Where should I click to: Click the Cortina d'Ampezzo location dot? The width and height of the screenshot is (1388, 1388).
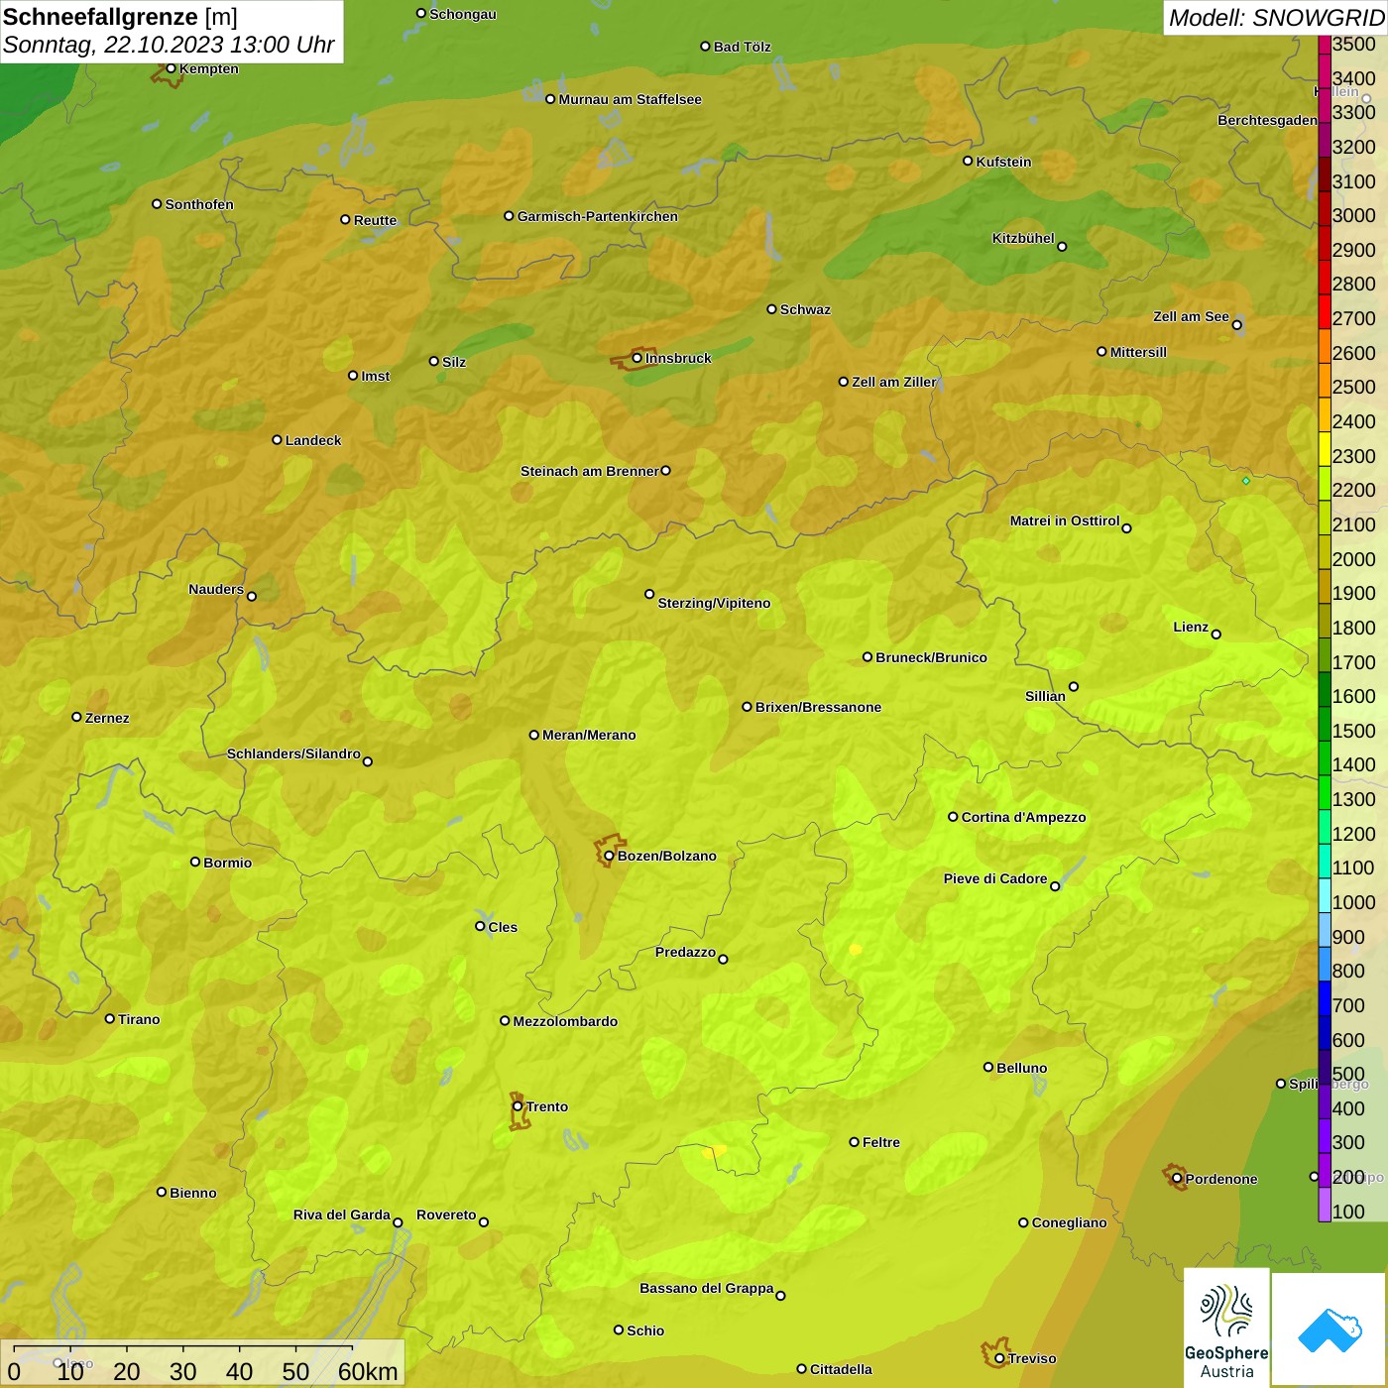click(x=953, y=817)
